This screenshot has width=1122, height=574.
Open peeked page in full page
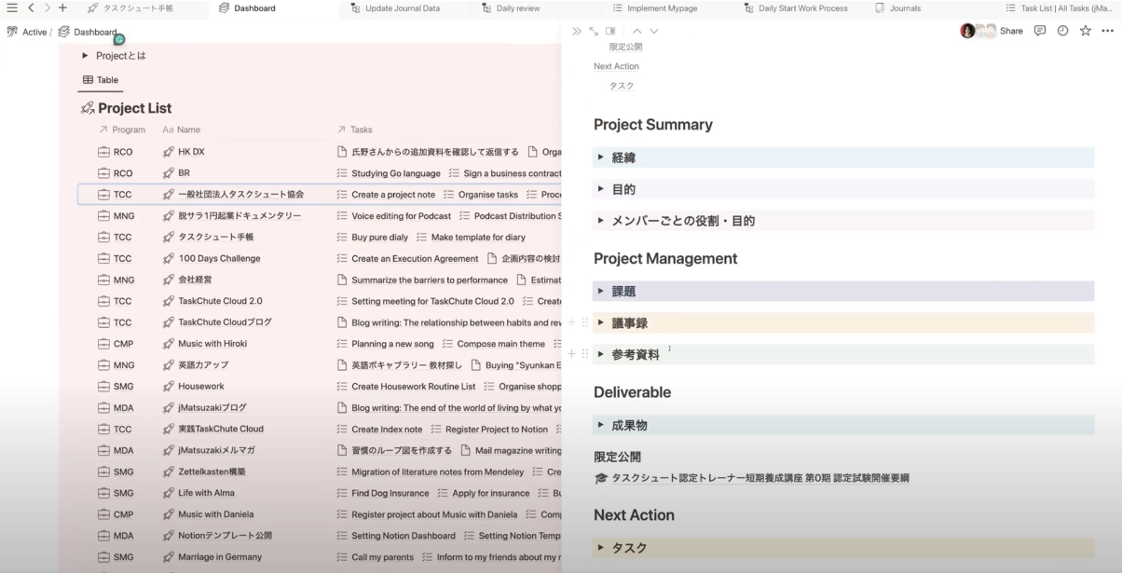(x=594, y=32)
